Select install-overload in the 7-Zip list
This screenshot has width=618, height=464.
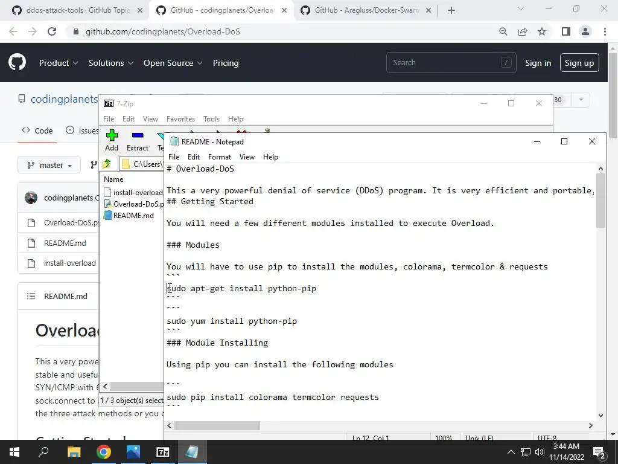133,193
